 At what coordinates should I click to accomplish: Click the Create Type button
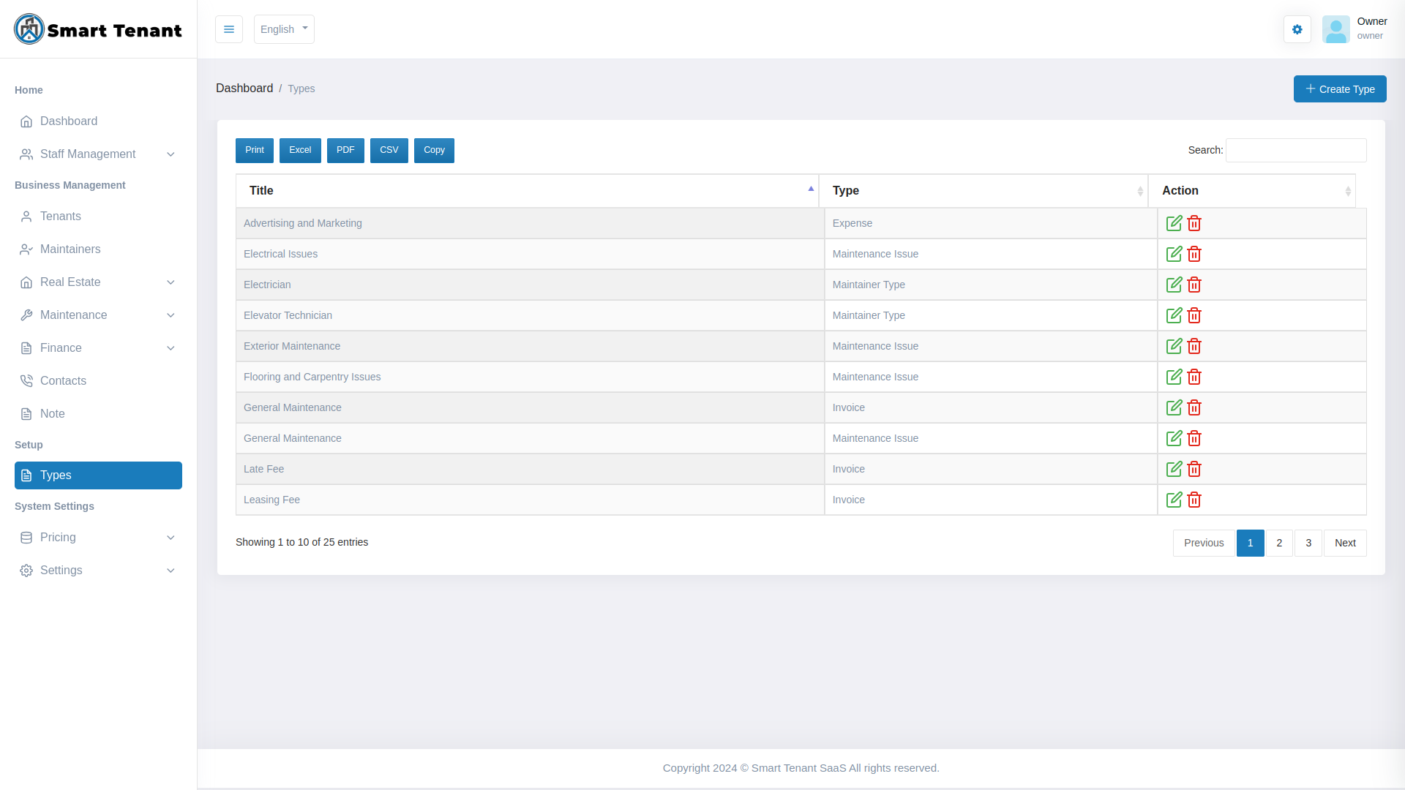pos(1340,89)
